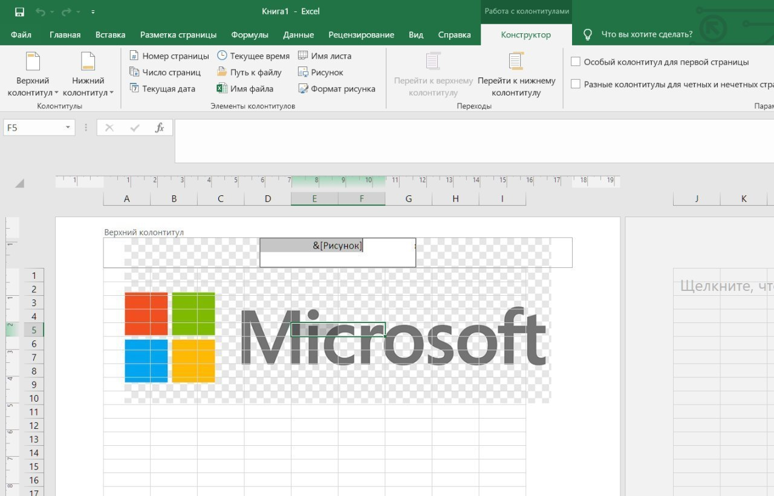Insert page number header element
Viewport: 774px width, 496px height.
point(169,56)
